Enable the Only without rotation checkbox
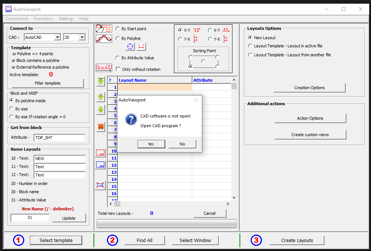The image size is (371, 251). 118,69
